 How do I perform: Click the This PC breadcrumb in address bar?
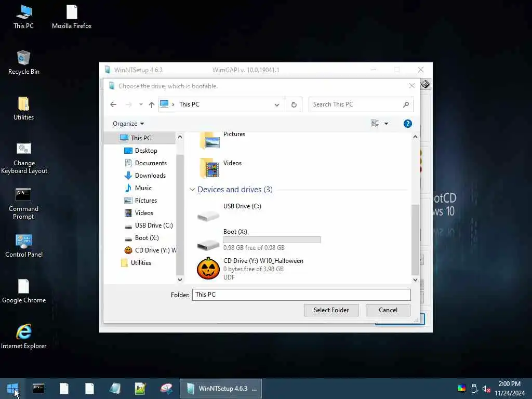click(189, 104)
